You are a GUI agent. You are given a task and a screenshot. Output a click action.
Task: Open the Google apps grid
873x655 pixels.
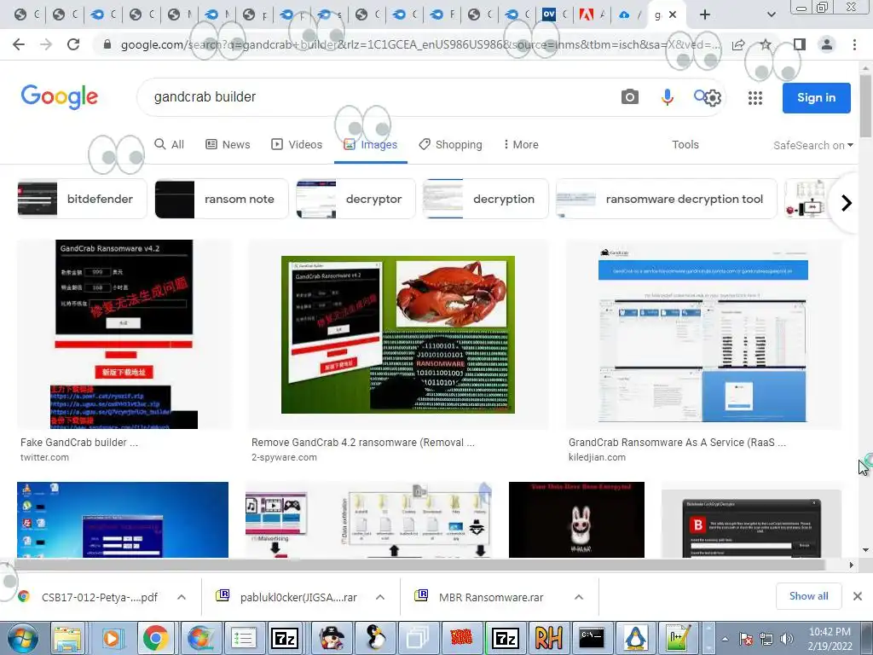pos(755,98)
